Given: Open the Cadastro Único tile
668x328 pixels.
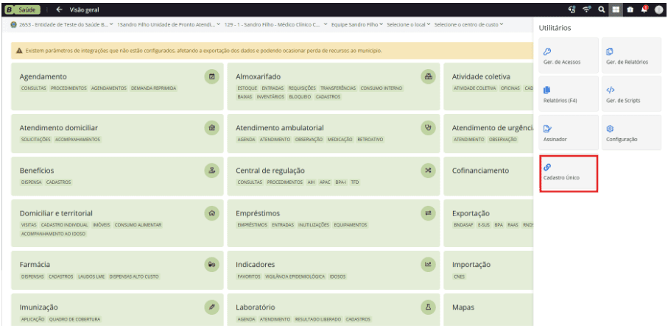Looking at the screenshot, I should tap(569, 174).
